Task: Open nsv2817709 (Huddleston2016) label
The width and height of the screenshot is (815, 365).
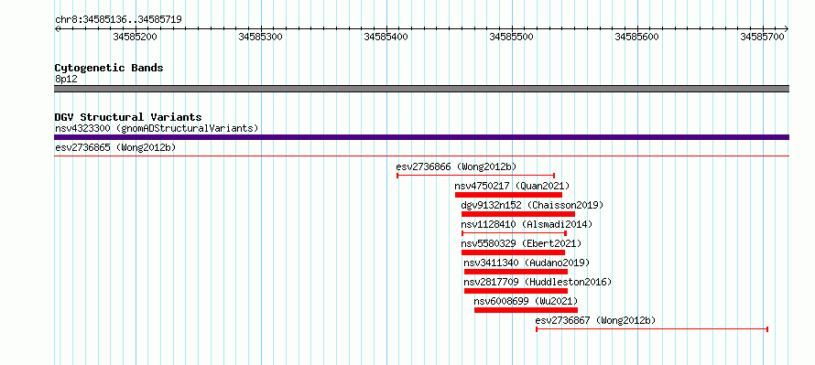Action: click(x=538, y=282)
